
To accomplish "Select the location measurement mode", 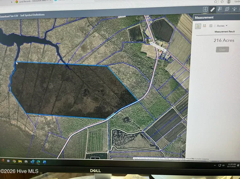I will 211,26.
